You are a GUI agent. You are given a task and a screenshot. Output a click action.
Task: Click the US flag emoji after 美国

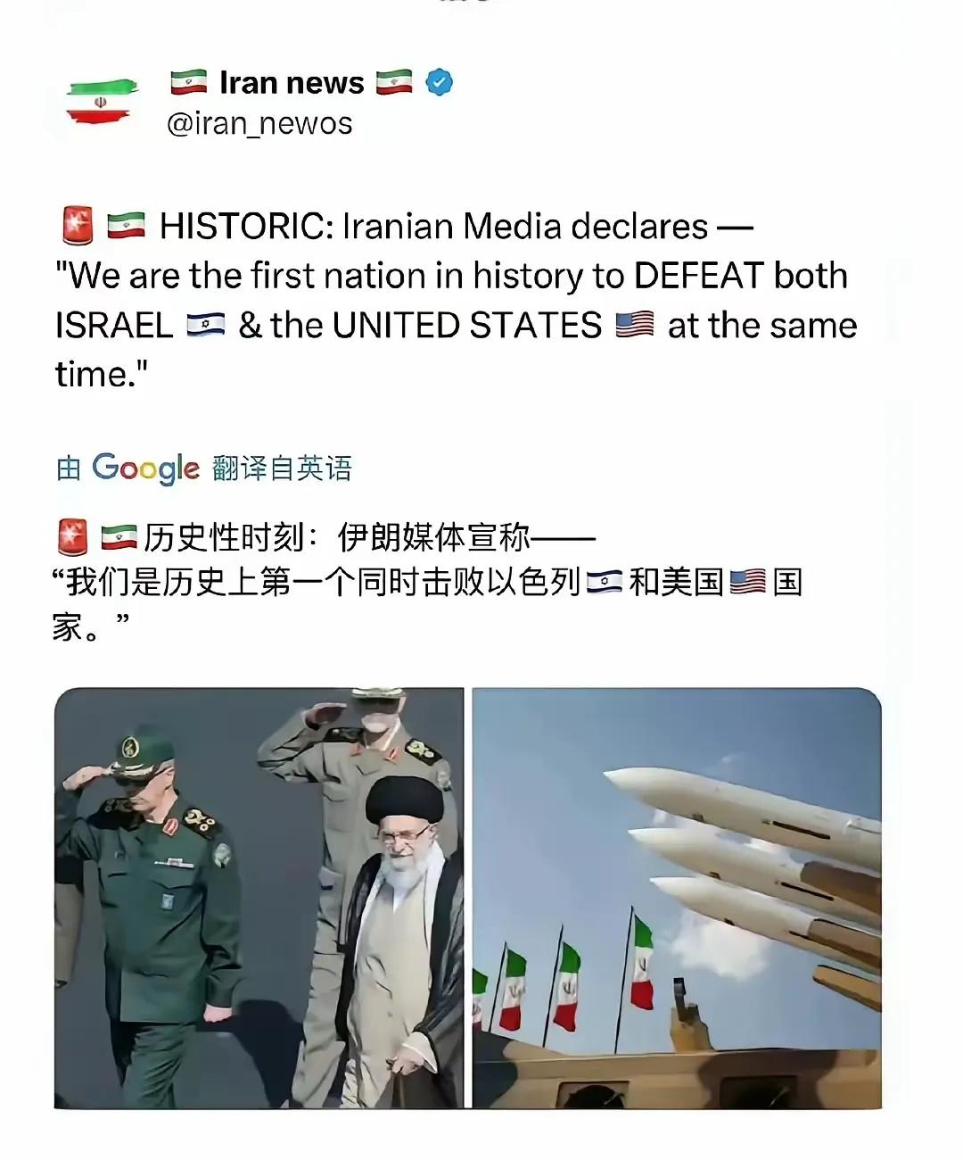pos(747,583)
